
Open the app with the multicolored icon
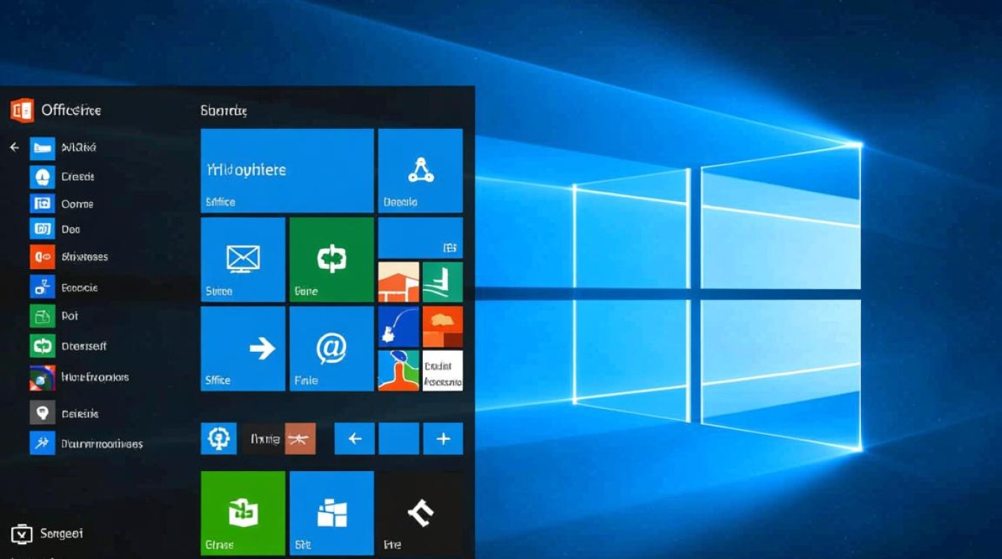pyautogui.click(x=42, y=378)
